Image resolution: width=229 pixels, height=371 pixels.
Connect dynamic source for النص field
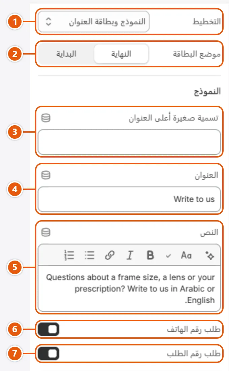coord(46,232)
